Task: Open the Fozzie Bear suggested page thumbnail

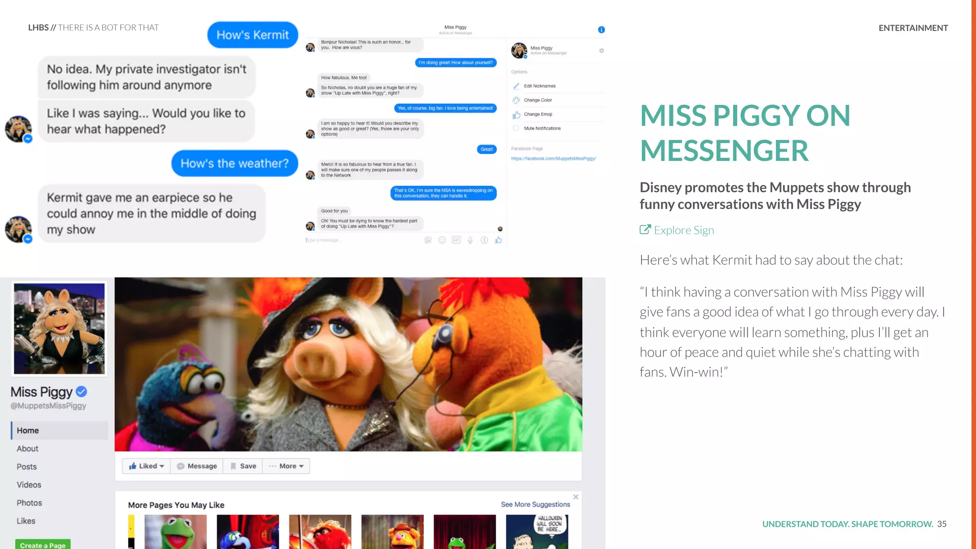Action: point(392,532)
